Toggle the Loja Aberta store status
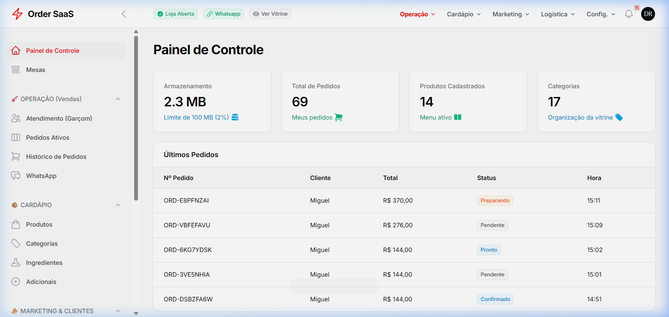Viewport: 669px width, 317px height. (176, 14)
